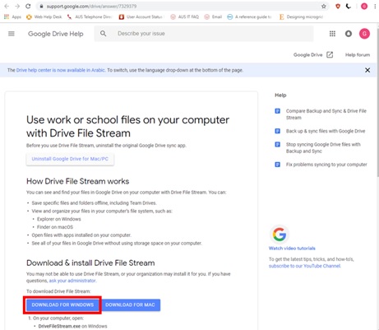This screenshot has height=330, width=379.
Task: Select the Explorer on Windows bullet text
Action: (x=59, y=219)
